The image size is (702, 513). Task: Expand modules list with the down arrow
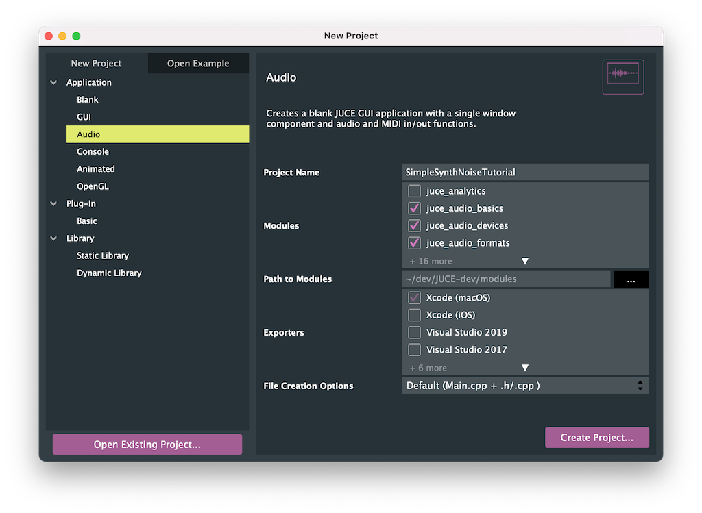tap(525, 261)
